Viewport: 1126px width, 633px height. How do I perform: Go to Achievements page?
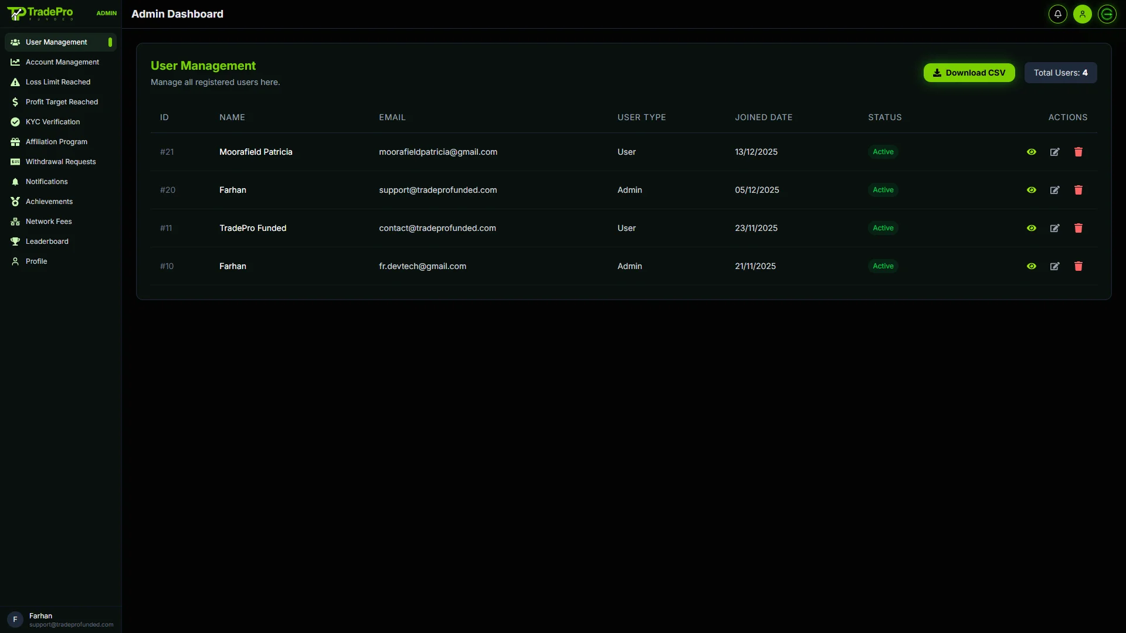point(60,202)
